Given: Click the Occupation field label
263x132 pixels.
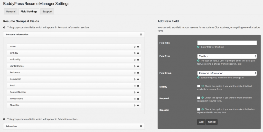Looking at the screenshot, I should point(15,79).
